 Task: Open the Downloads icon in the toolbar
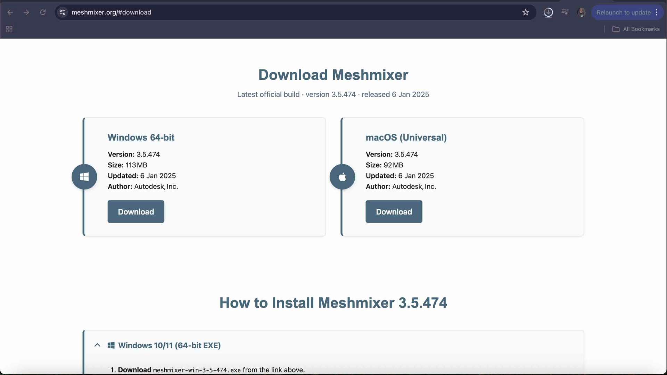click(x=548, y=12)
